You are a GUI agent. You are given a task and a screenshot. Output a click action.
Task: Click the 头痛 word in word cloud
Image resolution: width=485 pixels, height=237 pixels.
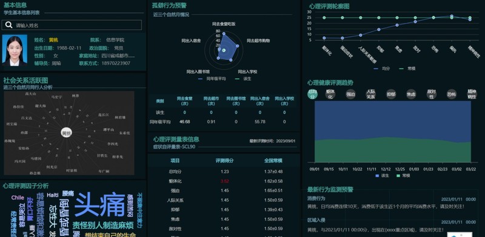[x=100, y=204]
